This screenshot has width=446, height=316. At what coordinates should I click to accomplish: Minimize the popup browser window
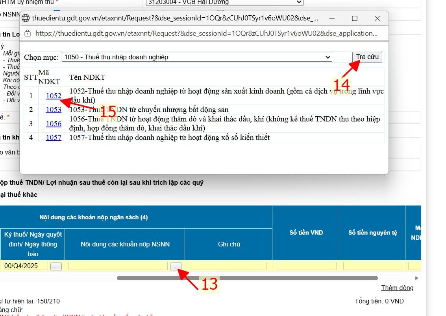click(332, 18)
